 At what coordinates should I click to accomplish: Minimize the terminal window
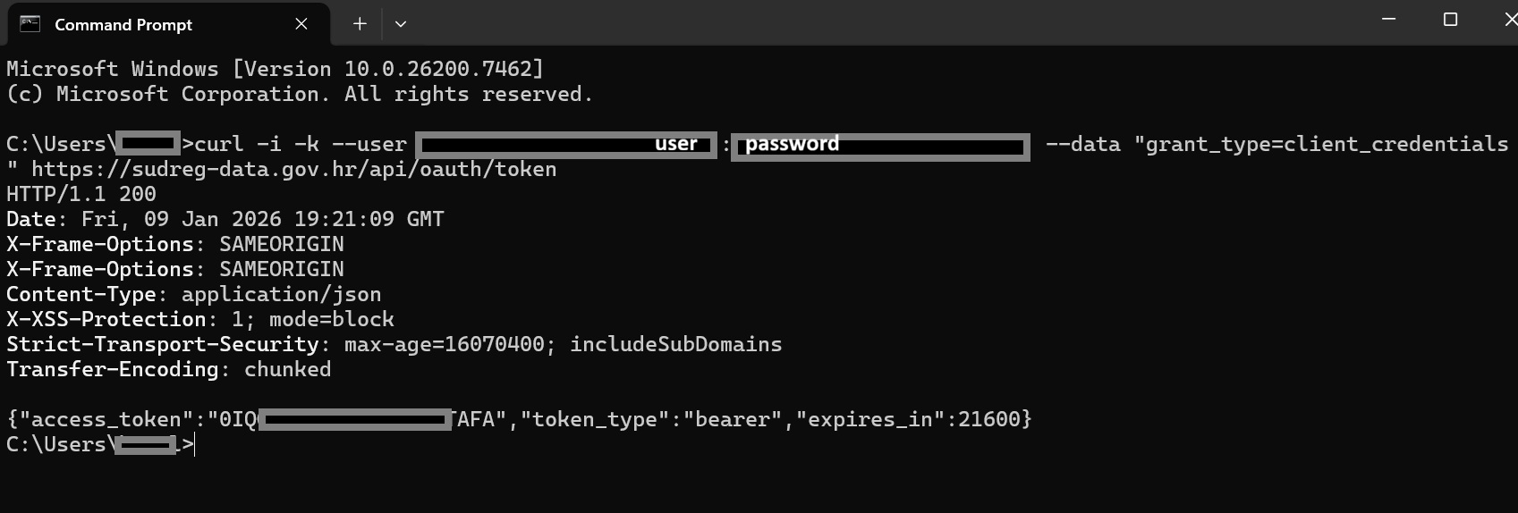point(1388,19)
